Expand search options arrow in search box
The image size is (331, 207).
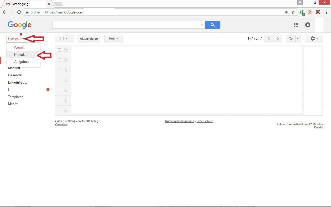202,25
